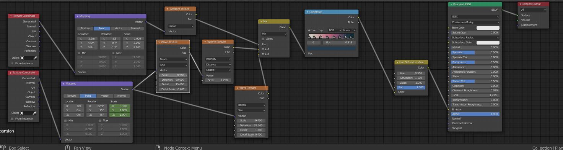
Task: Click Distortion 60.600 field in Wave Texture
Action: tap(174, 80)
